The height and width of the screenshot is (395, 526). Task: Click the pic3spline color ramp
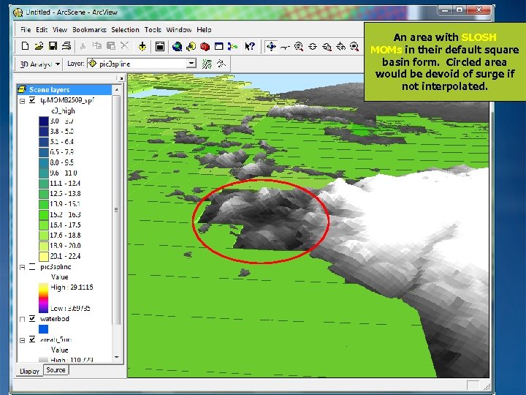coord(44,298)
